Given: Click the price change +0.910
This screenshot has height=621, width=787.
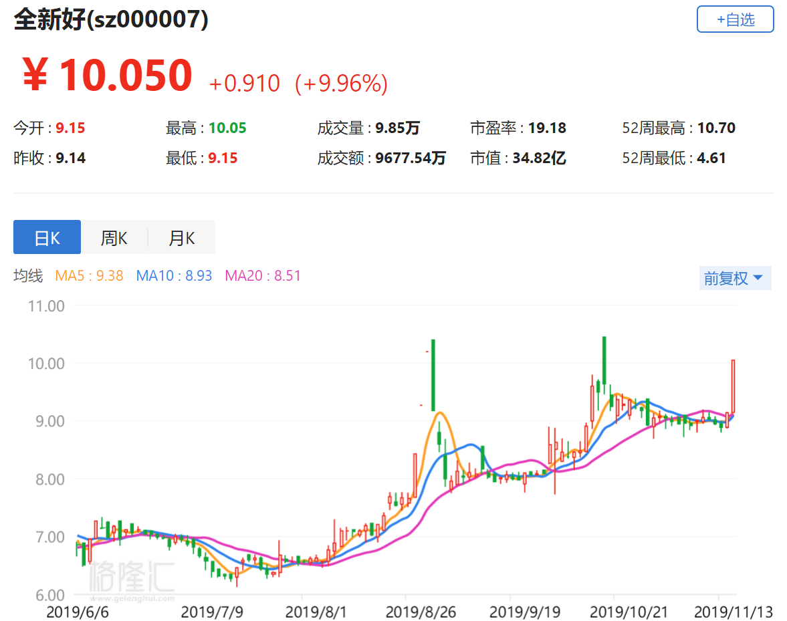Looking at the screenshot, I should (245, 84).
